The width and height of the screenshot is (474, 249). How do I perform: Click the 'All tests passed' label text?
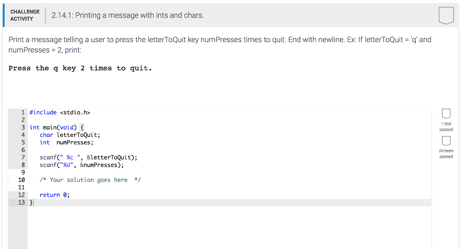click(x=446, y=154)
